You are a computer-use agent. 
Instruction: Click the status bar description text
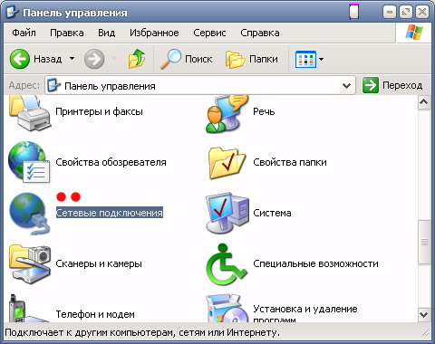(x=142, y=332)
